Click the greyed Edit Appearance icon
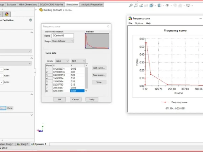Viewport: 203px width, 152px height. click(x=175, y=5)
